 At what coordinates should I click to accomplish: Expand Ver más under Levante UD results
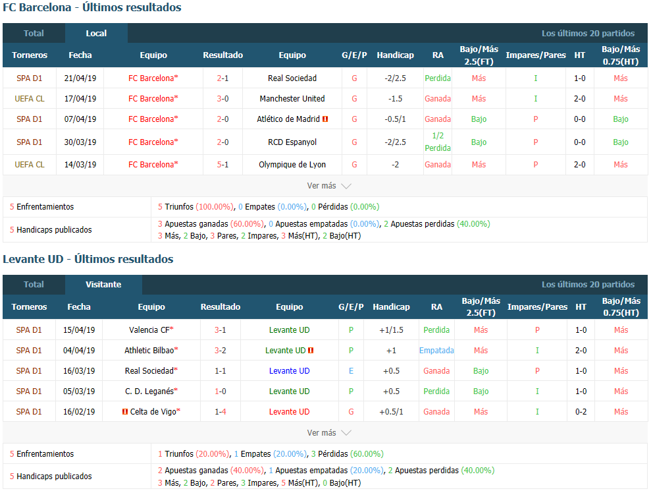329,433
